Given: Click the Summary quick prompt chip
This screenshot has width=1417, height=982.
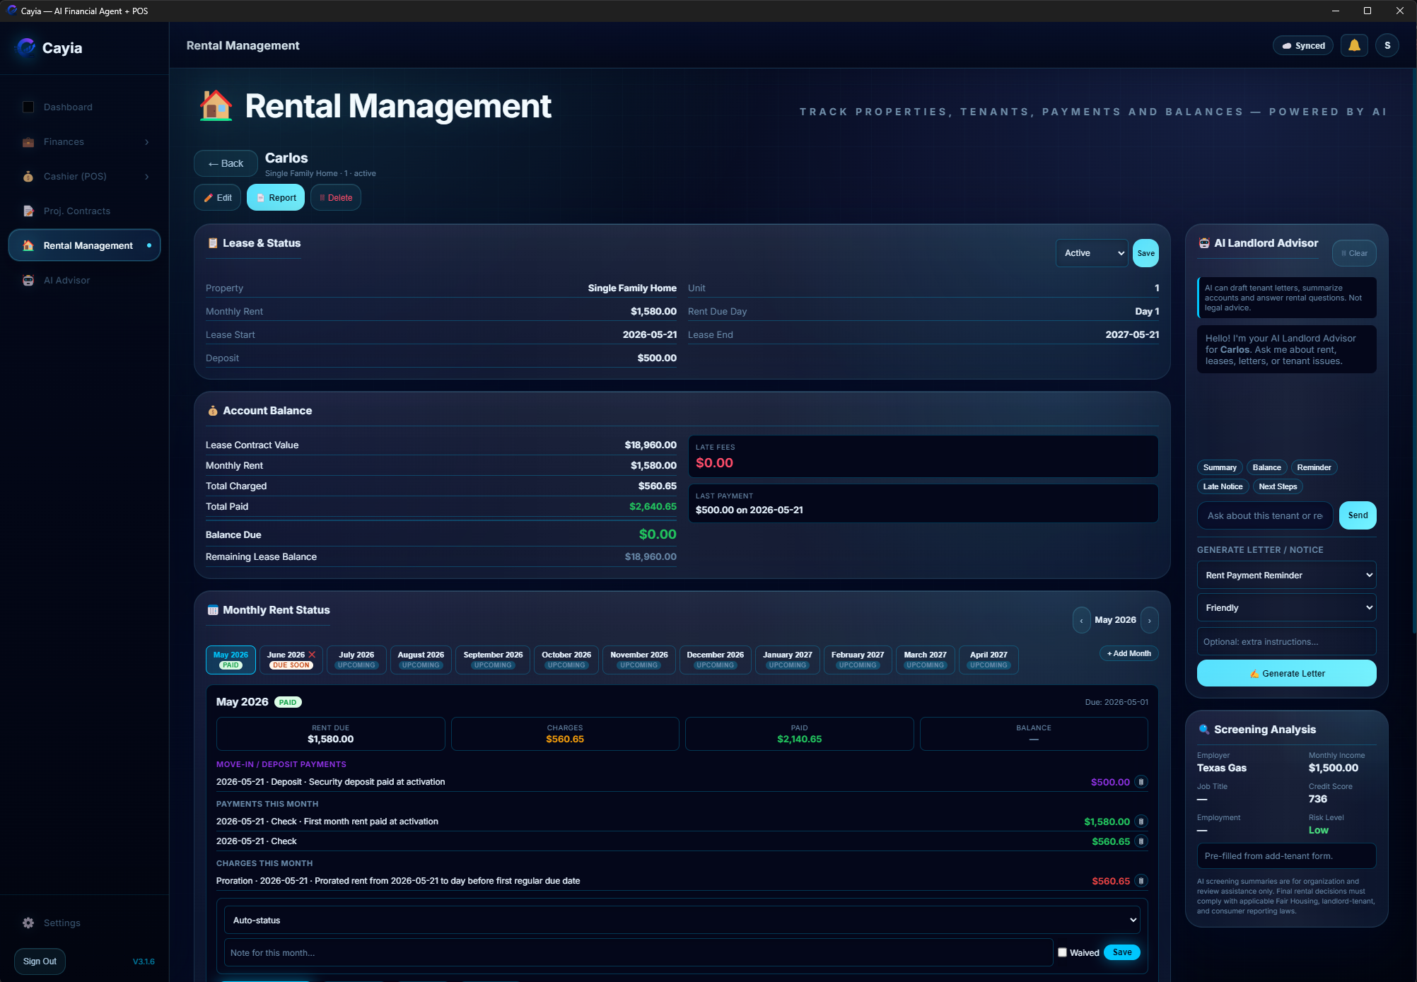Looking at the screenshot, I should click(x=1220, y=467).
